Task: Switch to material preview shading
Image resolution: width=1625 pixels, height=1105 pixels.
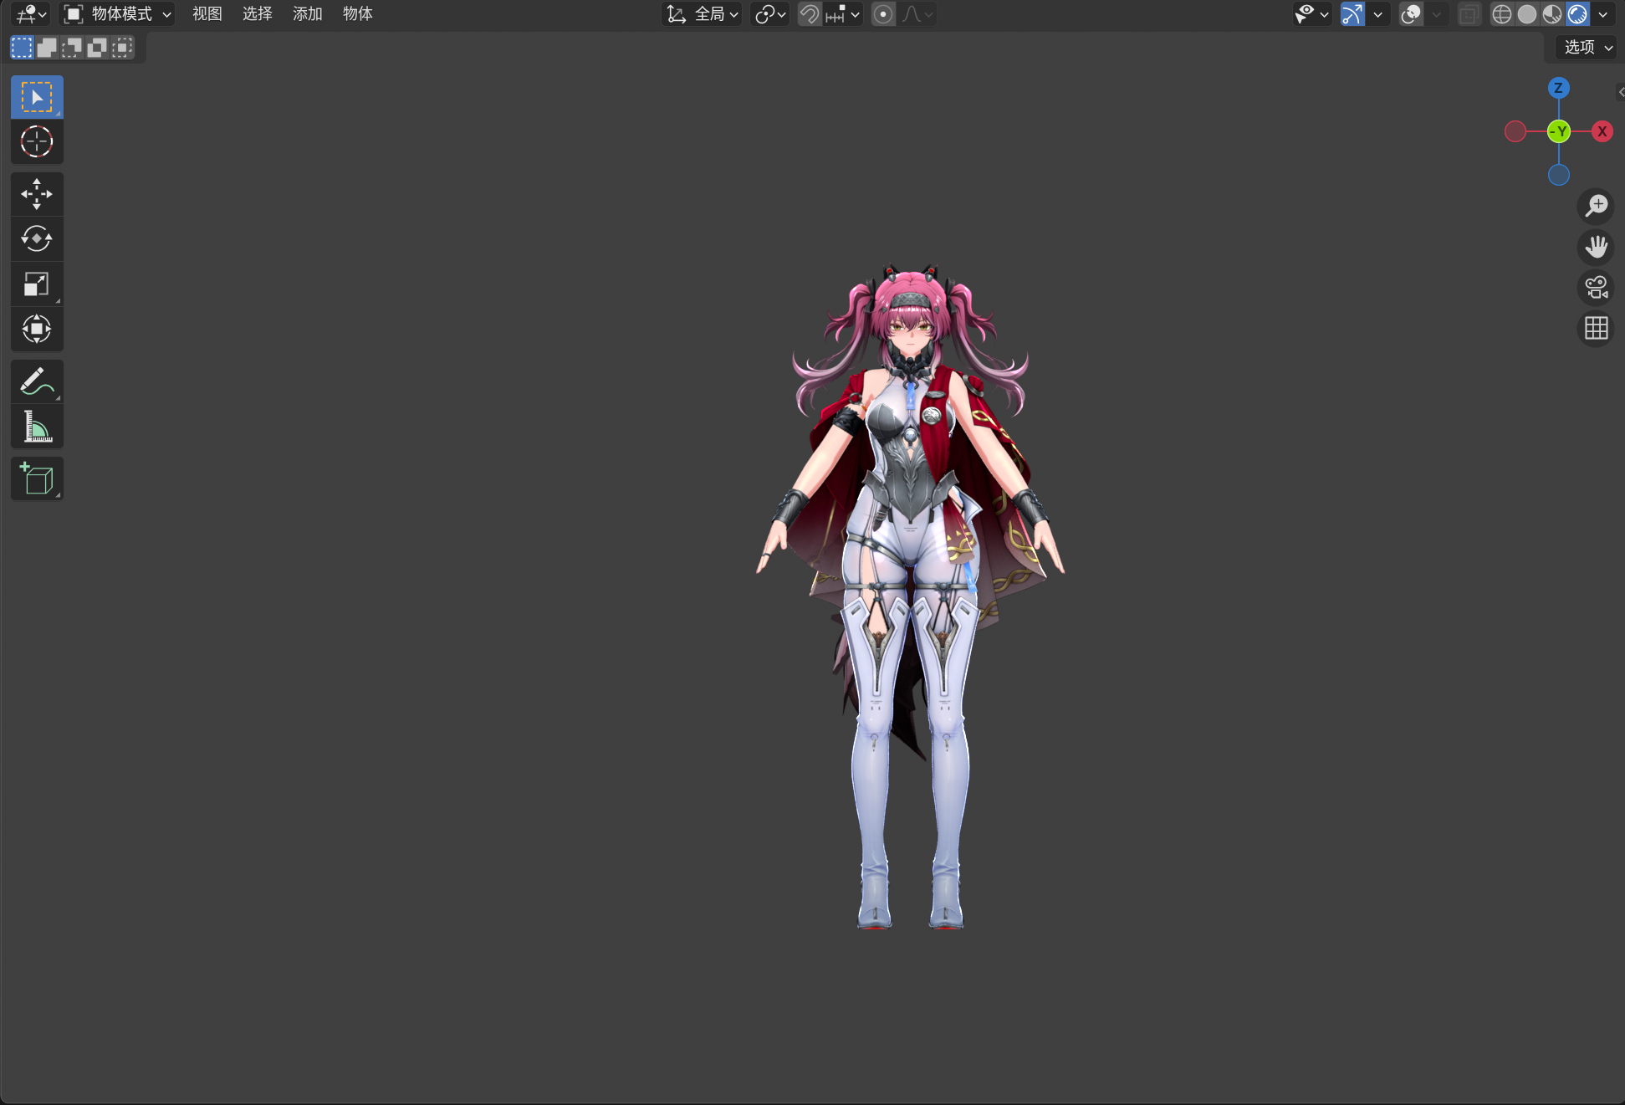Action: tap(1551, 14)
